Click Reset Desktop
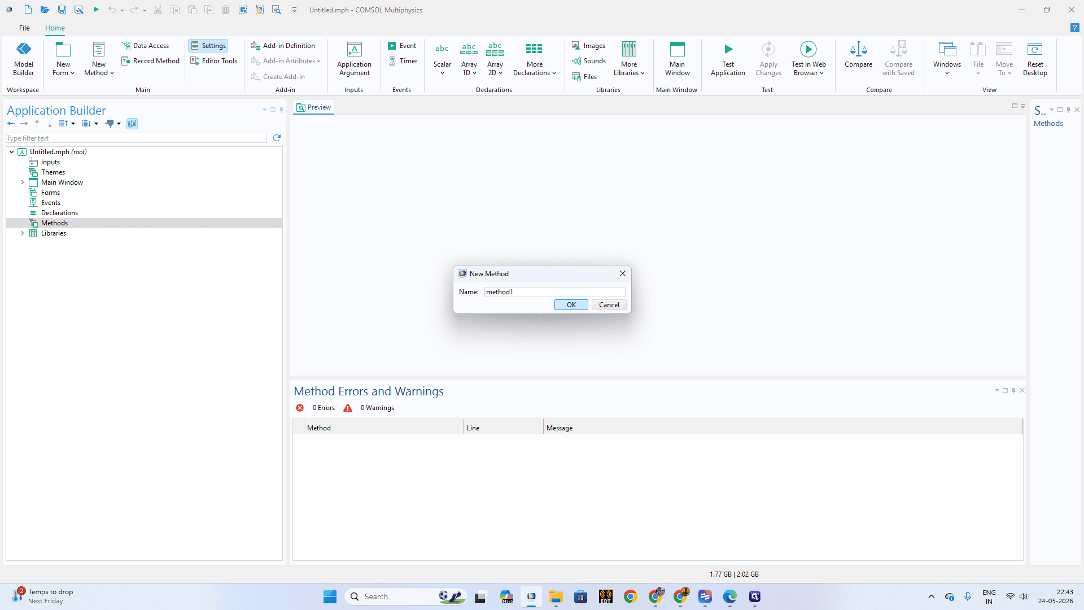Image resolution: width=1084 pixels, height=610 pixels. coord(1035,59)
